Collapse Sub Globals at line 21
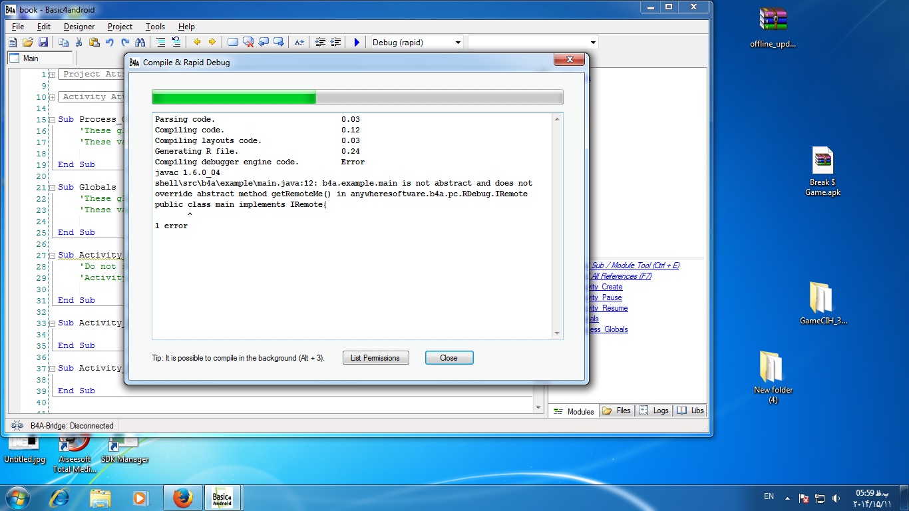Image resolution: width=909 pixels, height=511 pixels. tap(52, 188)
